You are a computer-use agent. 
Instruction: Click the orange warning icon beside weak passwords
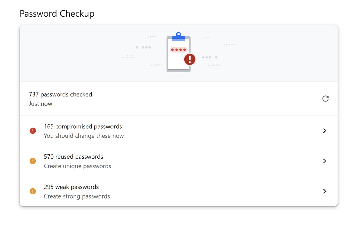click(x=33, y=191)
